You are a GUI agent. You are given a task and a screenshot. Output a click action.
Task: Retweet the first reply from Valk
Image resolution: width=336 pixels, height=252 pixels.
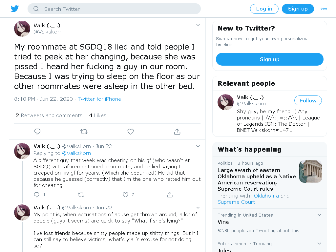[x=81, y=195]
